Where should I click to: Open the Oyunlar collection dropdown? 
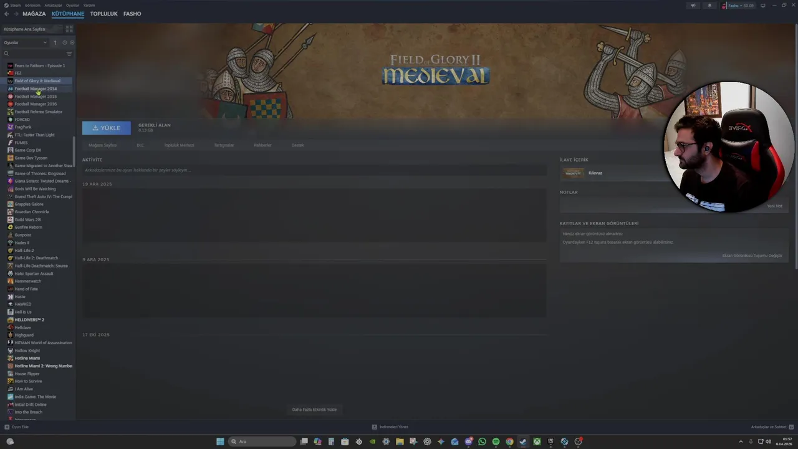click(25, 42)
